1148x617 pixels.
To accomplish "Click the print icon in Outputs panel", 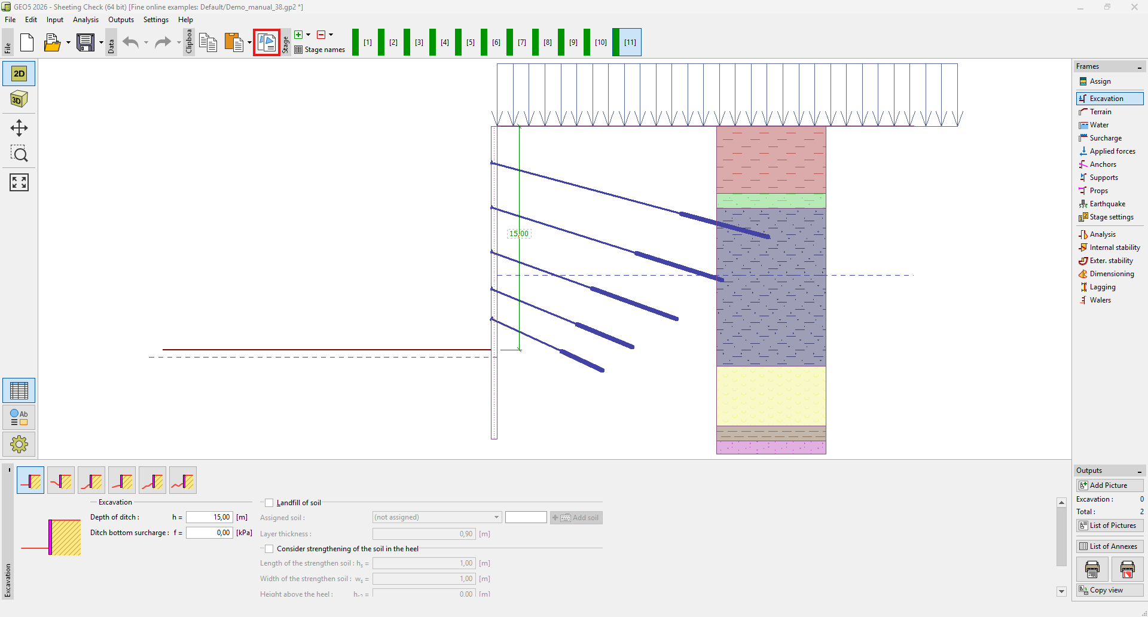I will [1092, 569].
